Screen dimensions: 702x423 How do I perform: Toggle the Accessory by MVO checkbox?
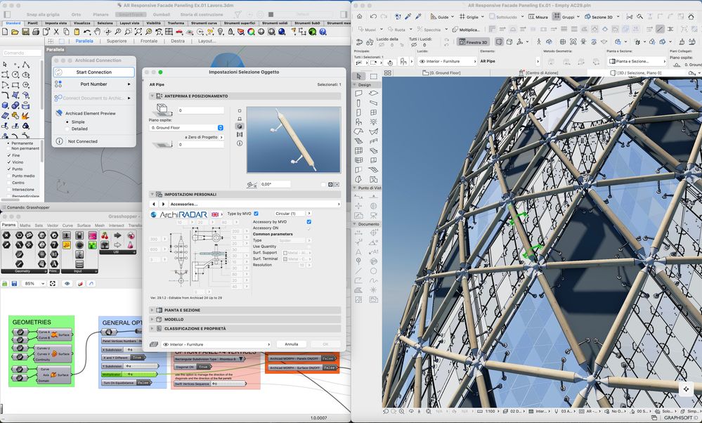coord(308,222)
